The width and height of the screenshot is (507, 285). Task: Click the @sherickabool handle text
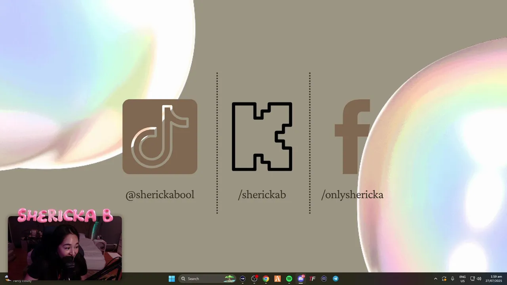(x=160, y=195)
